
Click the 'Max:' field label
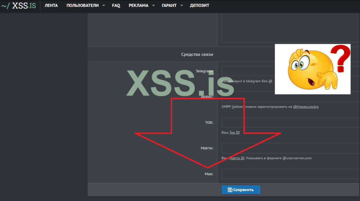(x=209, y=174)
